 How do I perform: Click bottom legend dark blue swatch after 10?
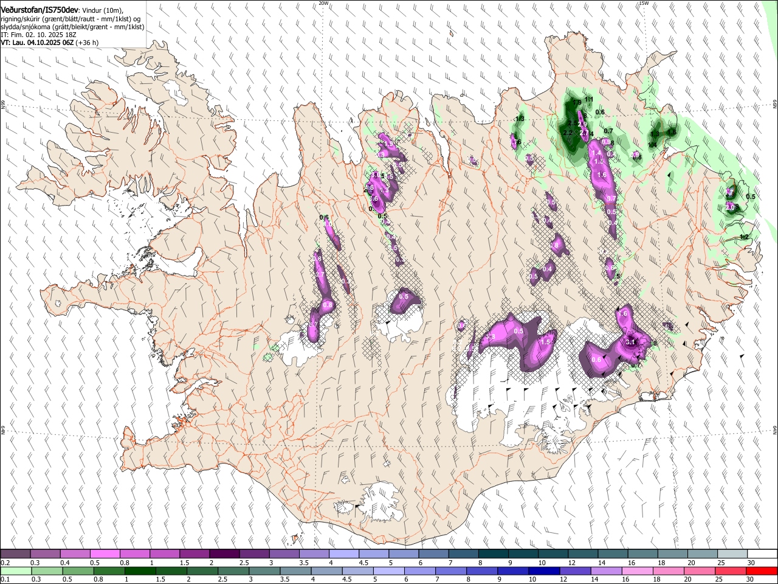pyautogui.click(x=543, y=571)
